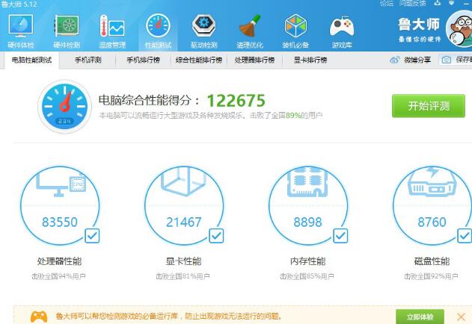Click the 鲁大师 5.12 window title
The width and height of the screenshot is (472, 324).
tap(19, 4)
